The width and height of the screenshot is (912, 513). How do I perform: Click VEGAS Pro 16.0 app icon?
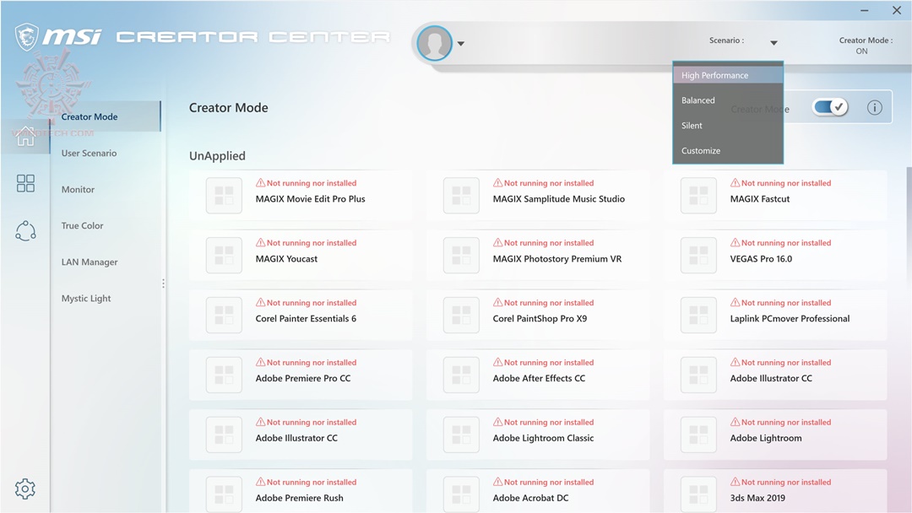[x=698, y=255]
